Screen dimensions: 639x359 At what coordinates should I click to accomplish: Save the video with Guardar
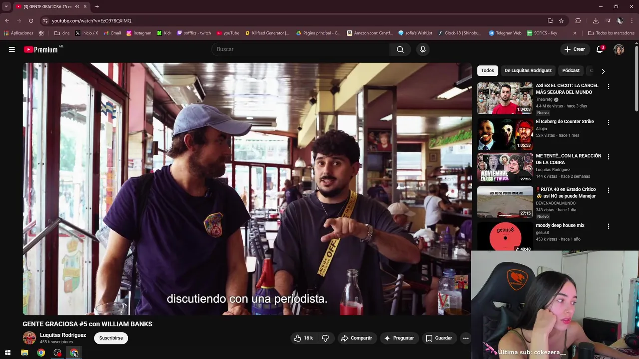[439, 338]
